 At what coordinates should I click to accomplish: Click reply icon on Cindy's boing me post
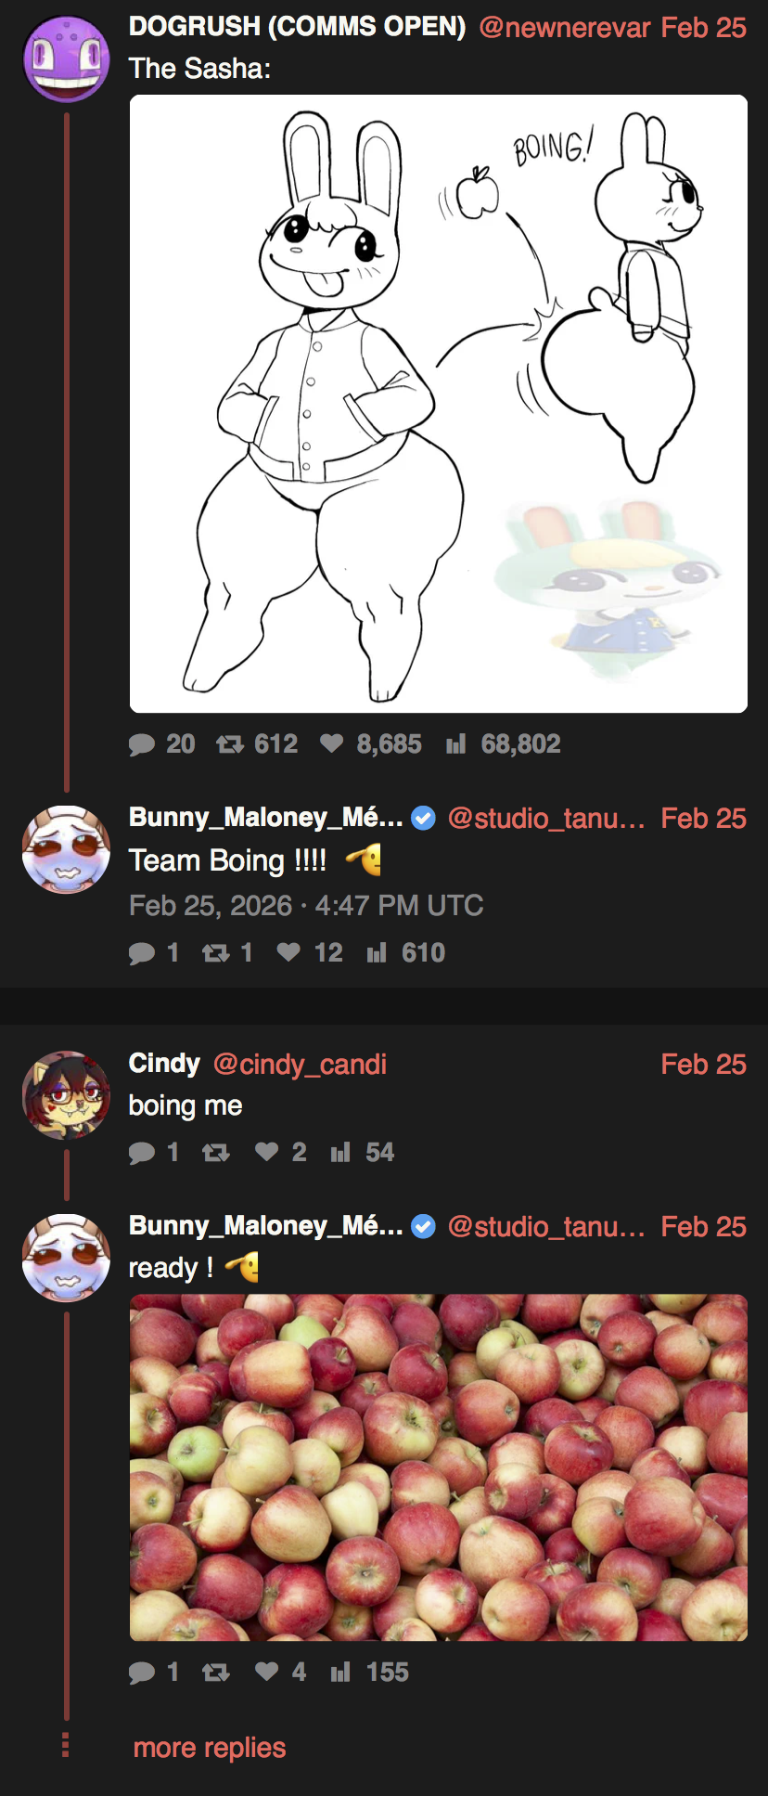point(142,1153)
